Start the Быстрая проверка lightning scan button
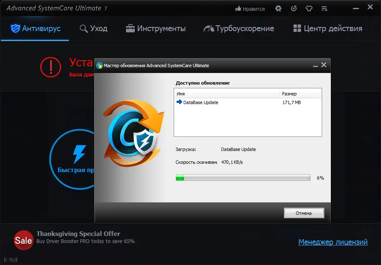381x265 pixels. point(72,159)
